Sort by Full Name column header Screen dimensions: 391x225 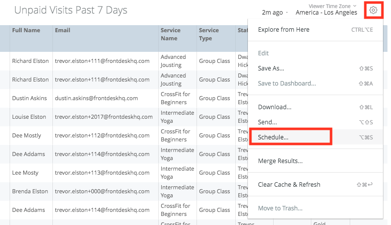(26, 31)
